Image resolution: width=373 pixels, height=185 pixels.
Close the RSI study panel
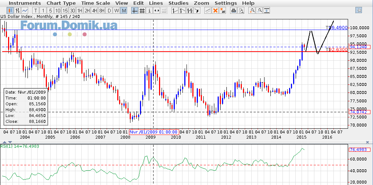coord(368,142)
